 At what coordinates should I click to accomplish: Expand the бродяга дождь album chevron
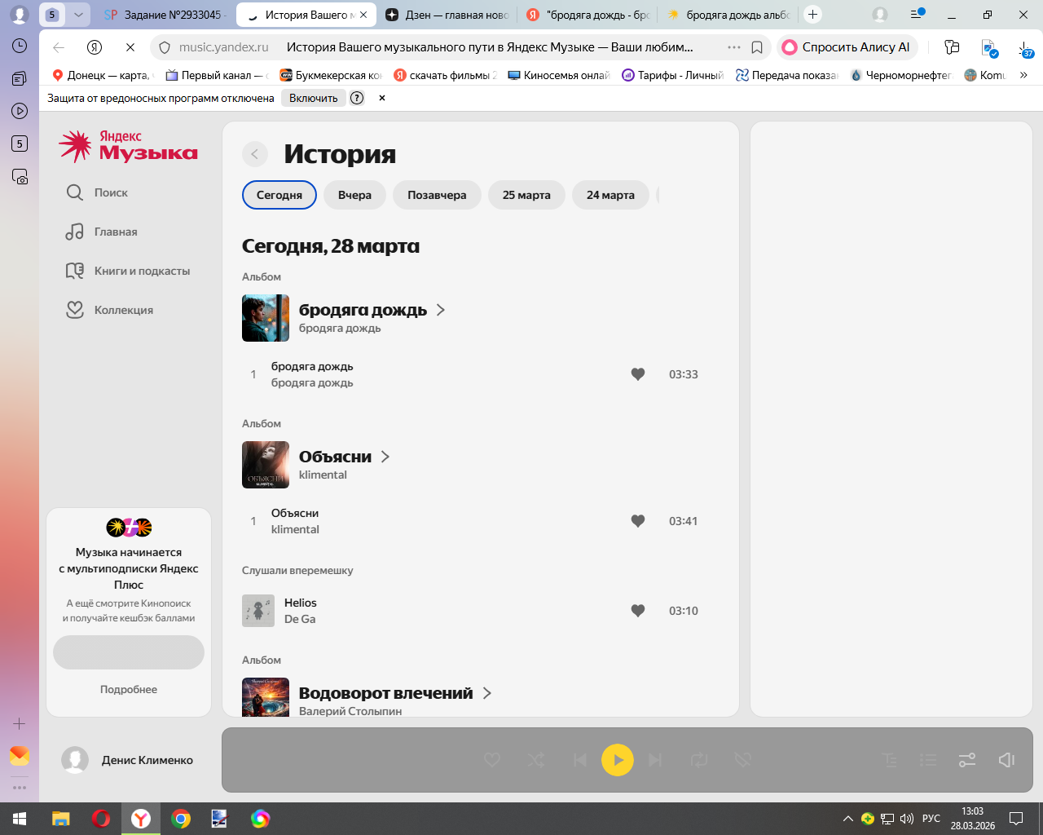pos(441,310)
